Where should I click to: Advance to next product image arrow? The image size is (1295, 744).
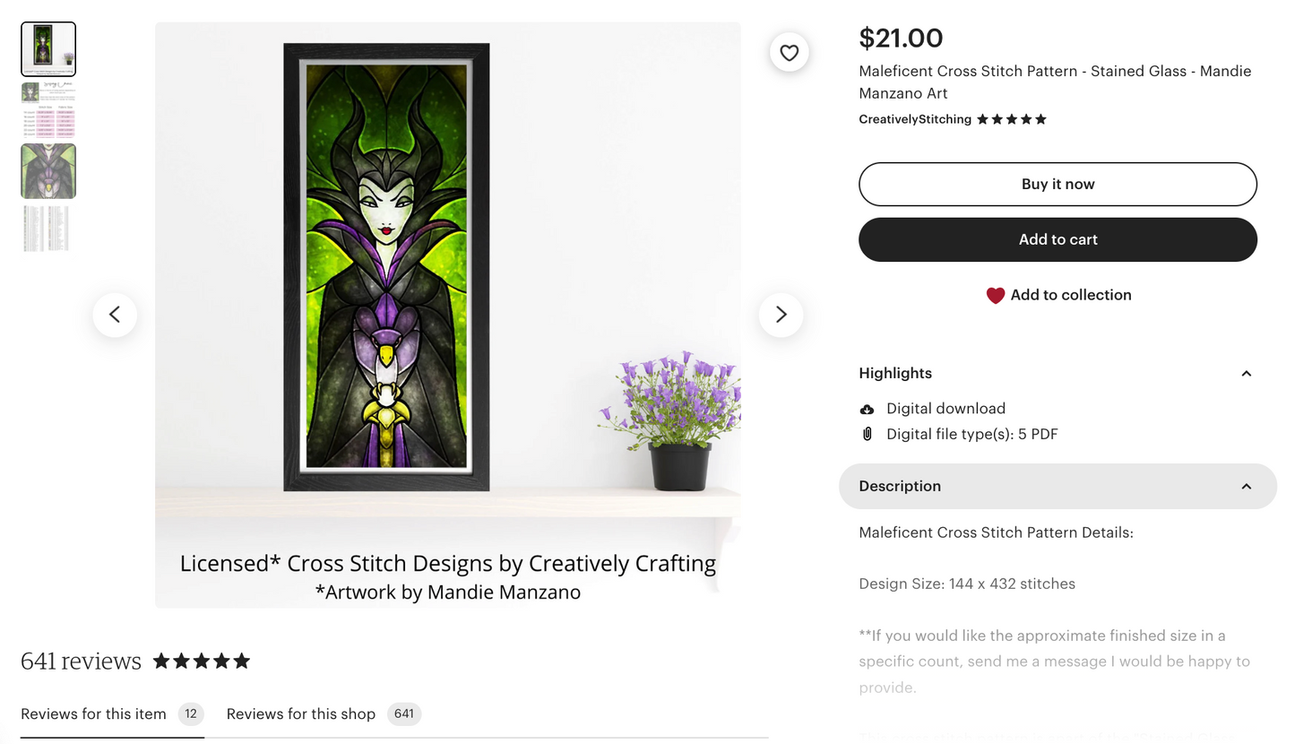tap(781, 315)
